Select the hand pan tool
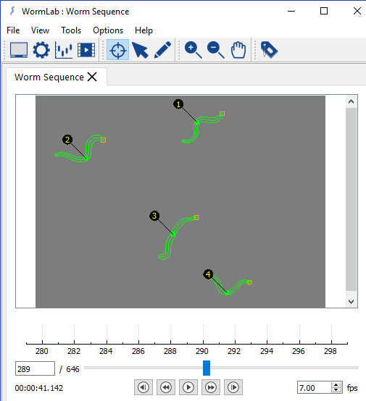The width and height of the screenshot is (366, 401). (x=238, y=50)
